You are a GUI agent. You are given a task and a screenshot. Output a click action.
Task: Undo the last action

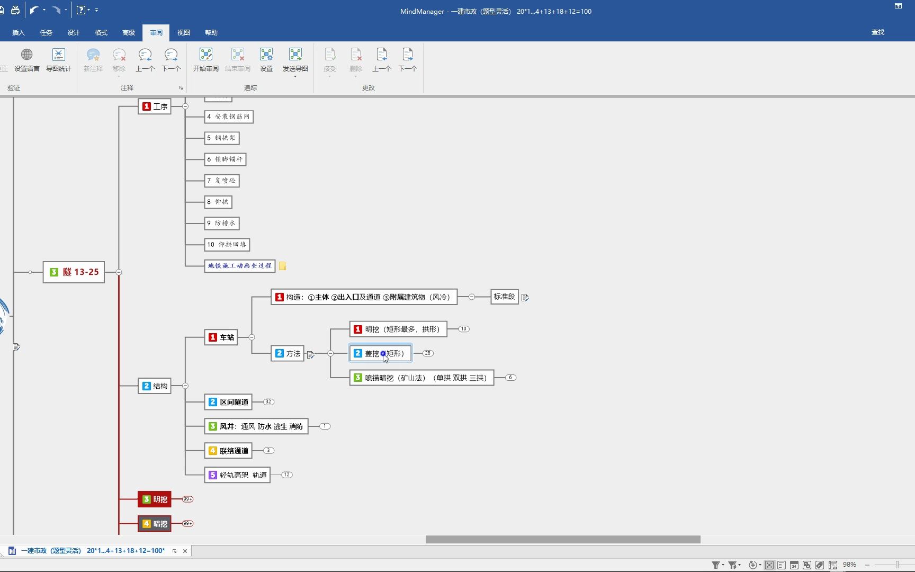(x=34, y=10)
